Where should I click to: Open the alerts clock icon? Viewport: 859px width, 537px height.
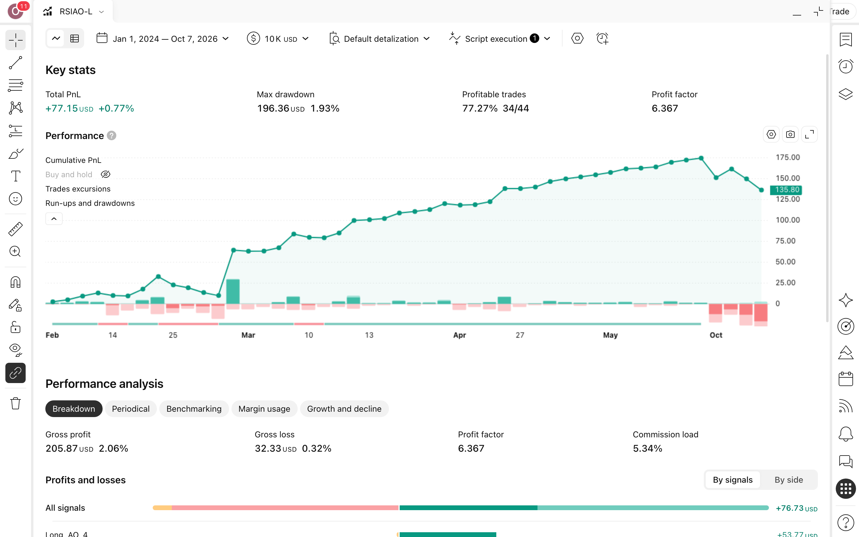(846, 66)
